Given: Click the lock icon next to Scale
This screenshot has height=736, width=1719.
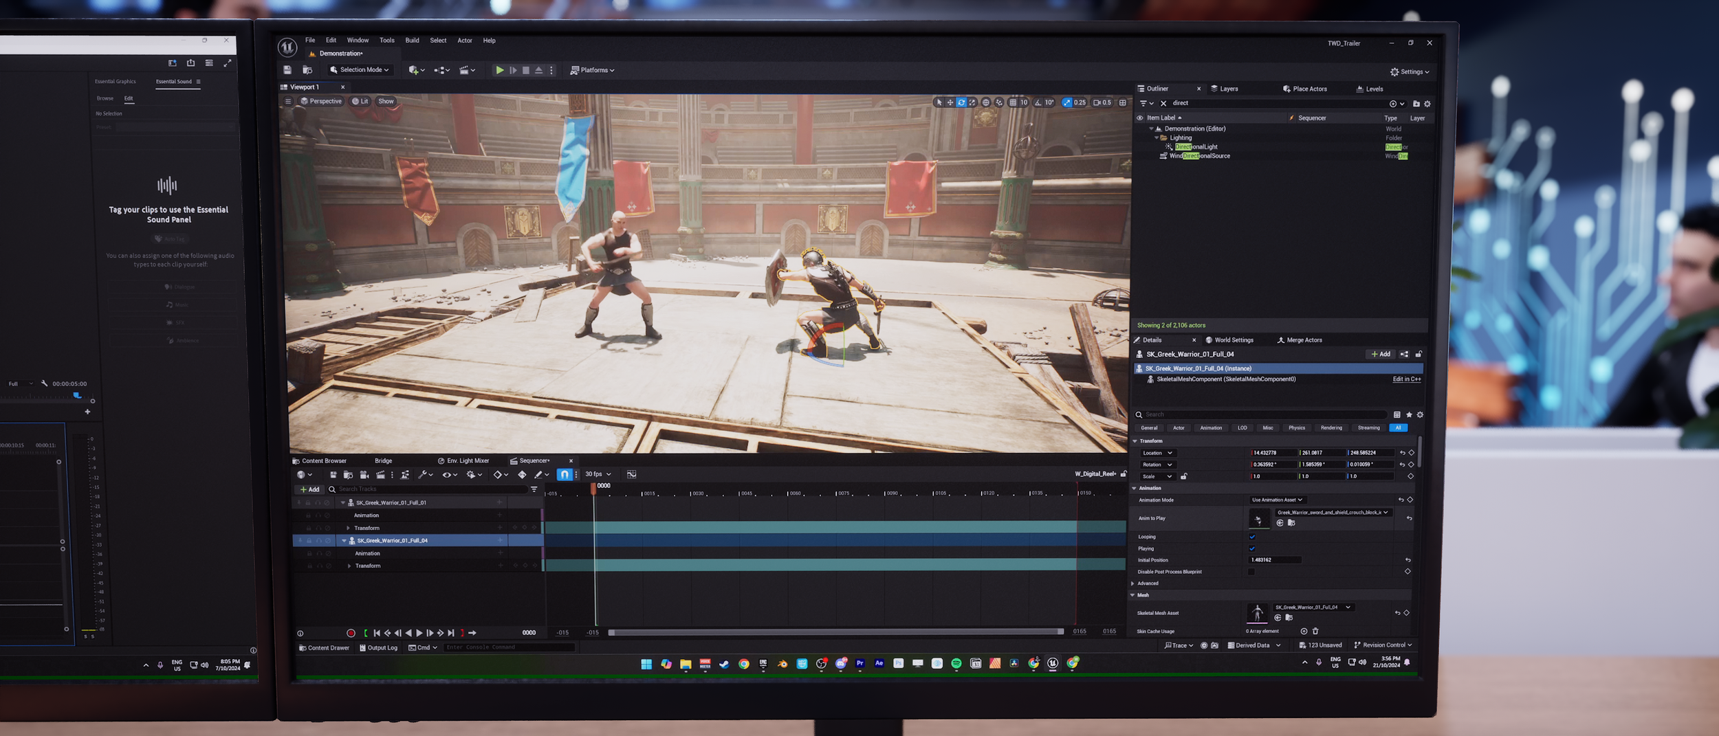Looking at the screenshot, I should [x=1183, y=476].
